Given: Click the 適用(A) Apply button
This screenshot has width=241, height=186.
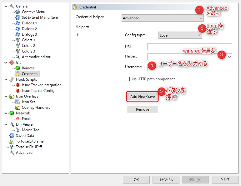Looking at the screenshot, I should 195,180.
